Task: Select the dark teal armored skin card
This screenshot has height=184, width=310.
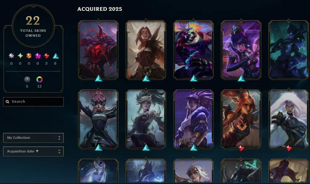Action: [x=288, y=50]
